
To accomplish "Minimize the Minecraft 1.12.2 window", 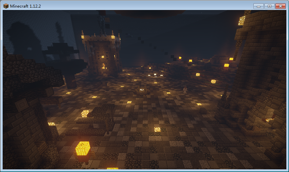I will 258,6.
